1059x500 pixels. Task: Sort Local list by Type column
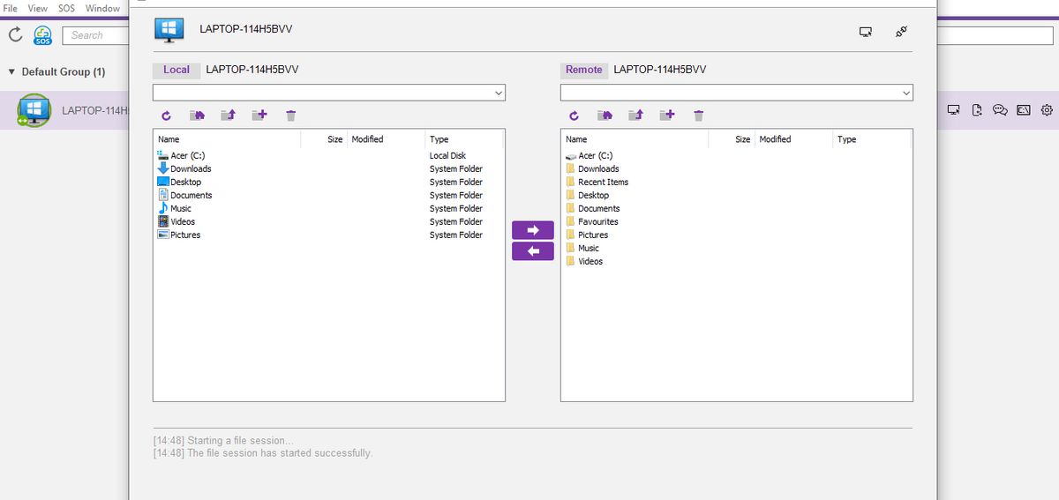pyautogui.click(x=464, y=139)
